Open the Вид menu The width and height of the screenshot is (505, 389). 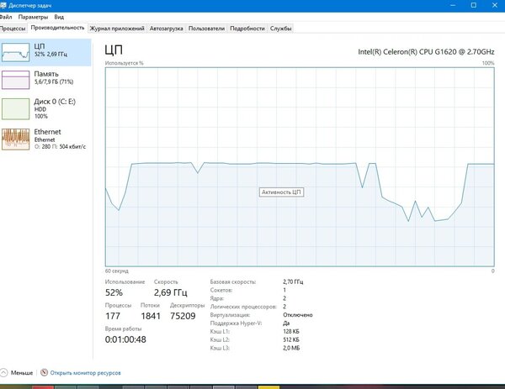(x=59, y=17)
